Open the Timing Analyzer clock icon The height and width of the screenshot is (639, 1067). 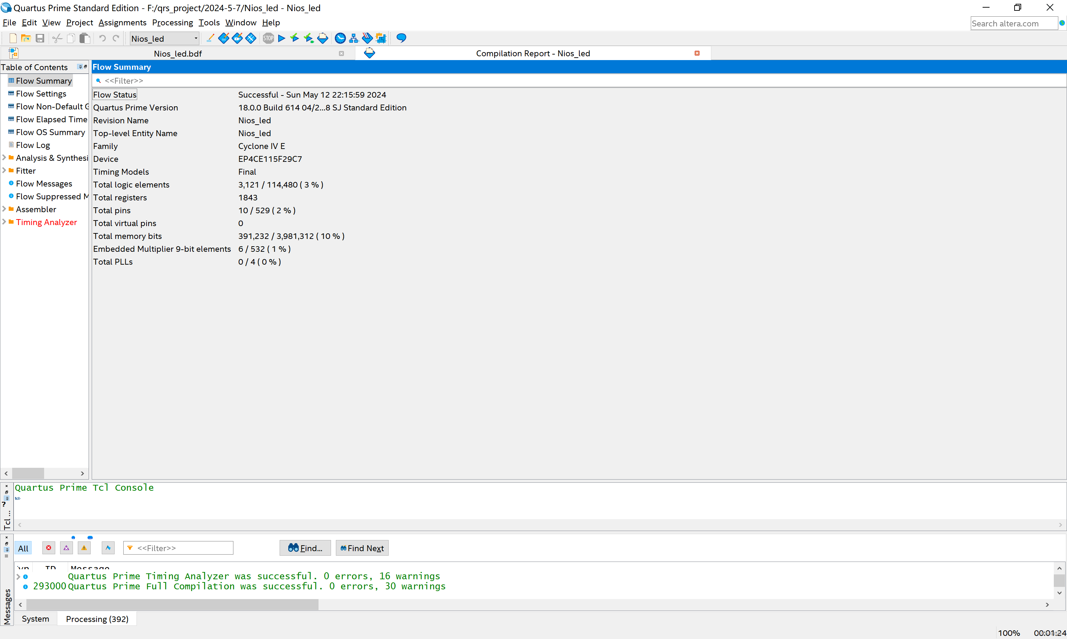click(x=340, y=38)
